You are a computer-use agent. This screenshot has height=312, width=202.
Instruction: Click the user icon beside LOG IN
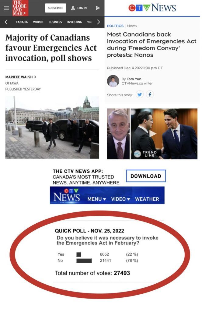[73, 8]
